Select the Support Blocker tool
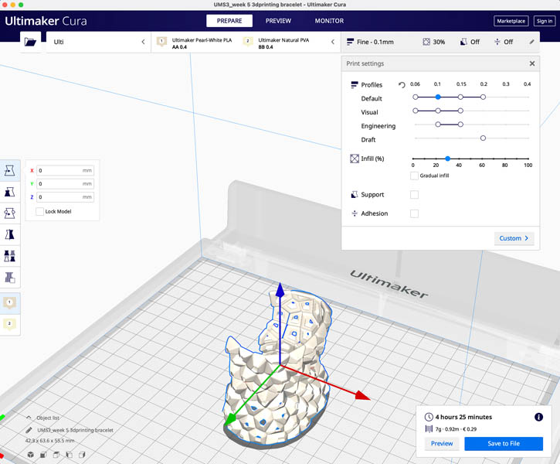 9,278
